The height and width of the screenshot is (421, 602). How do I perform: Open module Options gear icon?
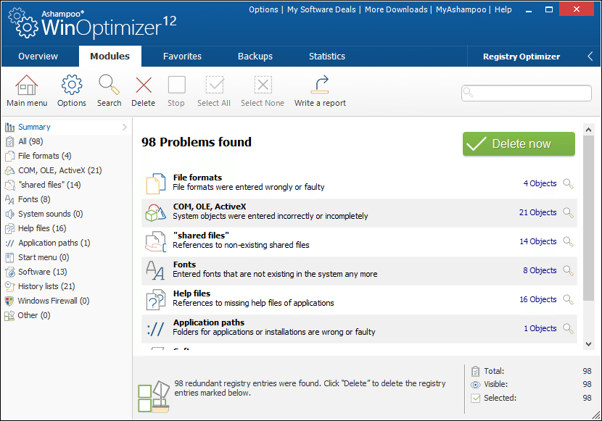(72, 85)
